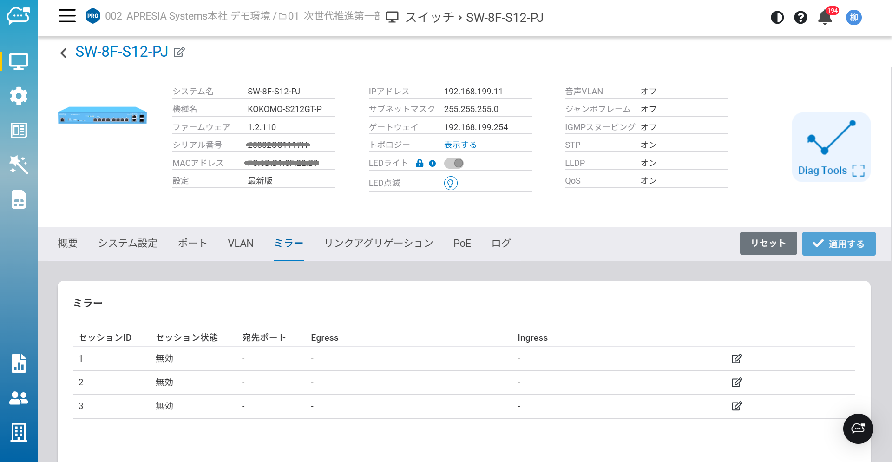Edit the SW-8F-S12-PJ device name
892x462 pixels.
179,52
